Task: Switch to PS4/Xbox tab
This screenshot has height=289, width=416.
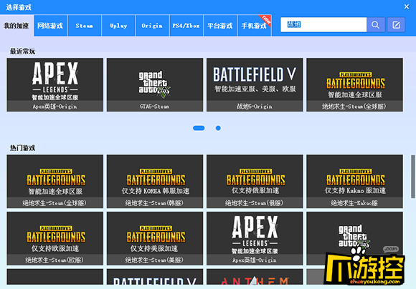Action: 186,26
